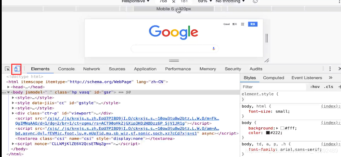Image resolution: width=341 pixels, height=157 pixels.
Task: Click the Google search box
Action: pos(175,49)
